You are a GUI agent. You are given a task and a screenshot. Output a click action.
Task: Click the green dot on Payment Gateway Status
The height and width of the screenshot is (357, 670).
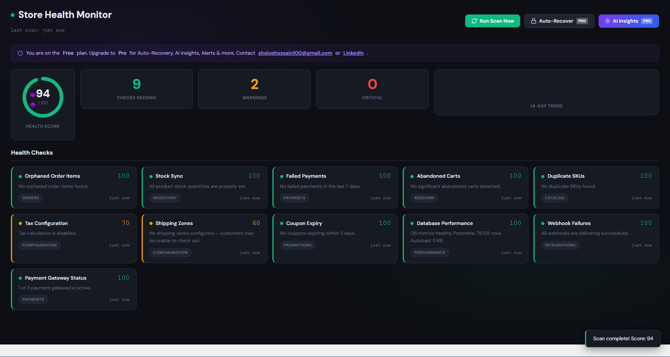point(20,278)
